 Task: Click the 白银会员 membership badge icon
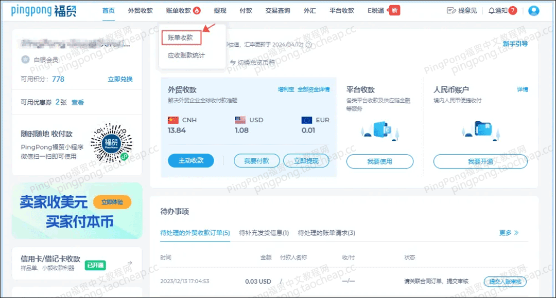pos(25,60)
